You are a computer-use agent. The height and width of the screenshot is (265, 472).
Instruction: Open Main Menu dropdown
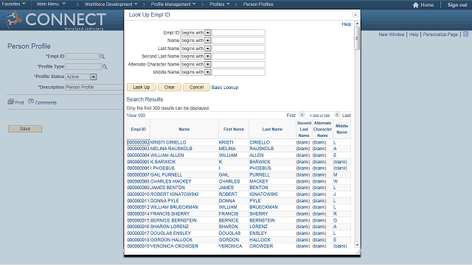(x=51, y=4)
